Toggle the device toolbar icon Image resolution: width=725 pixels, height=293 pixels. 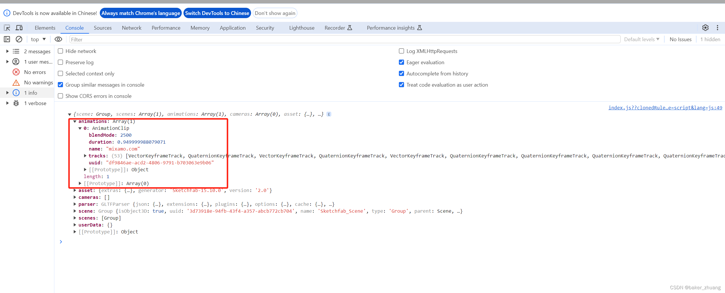[x=19, y=28]
